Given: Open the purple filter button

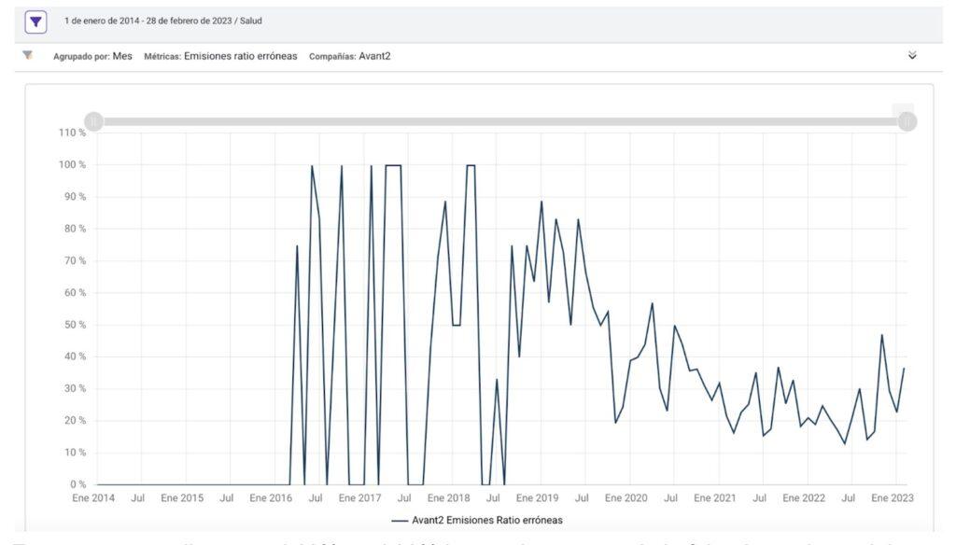Looking at the screenshot, I should 35,21.
